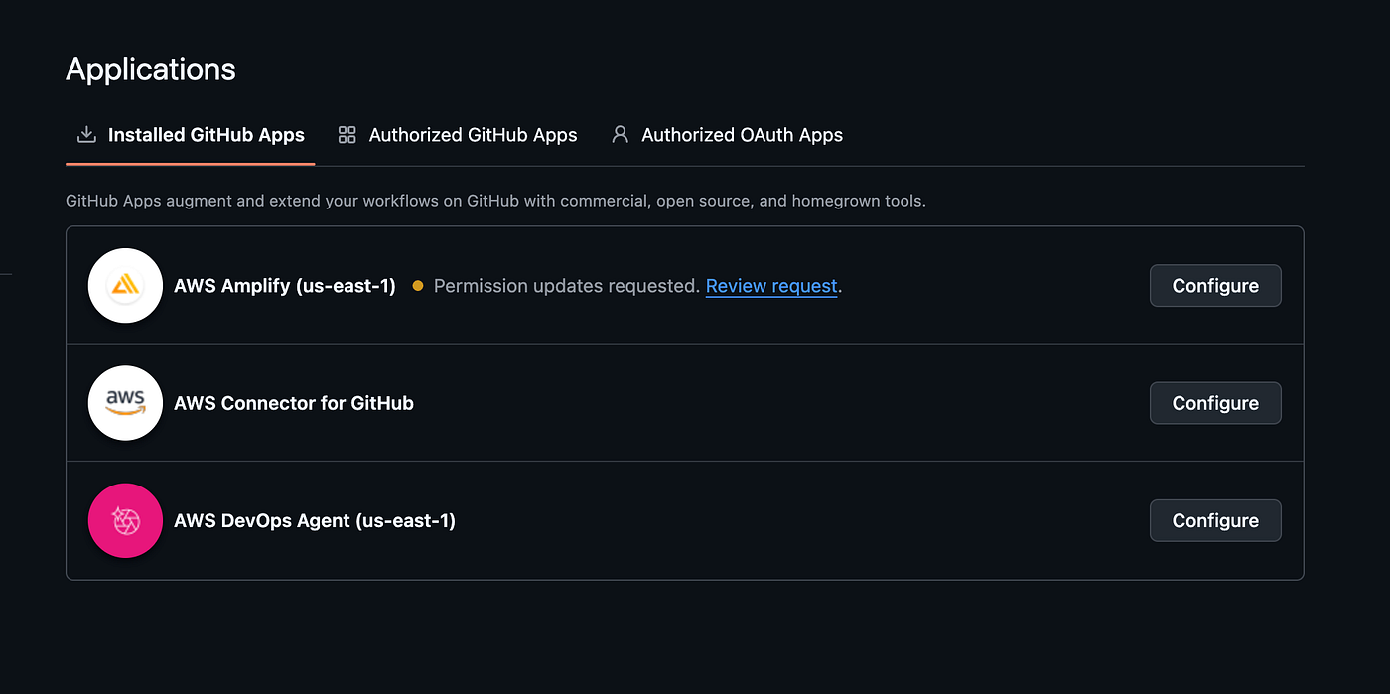Screen dimensions: 1390x694
Task: Click the AWS Connector for GitHub logo
Action: click(x=125, y=403)
